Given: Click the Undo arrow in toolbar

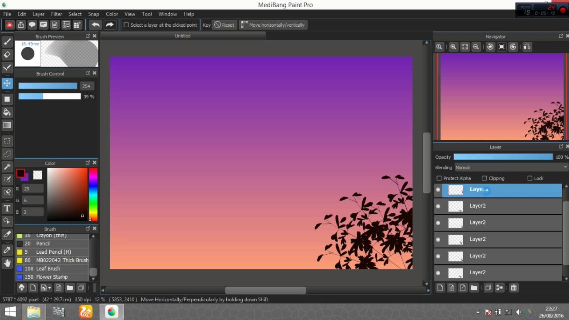Looking at the screenshot, I should point(95,25).
